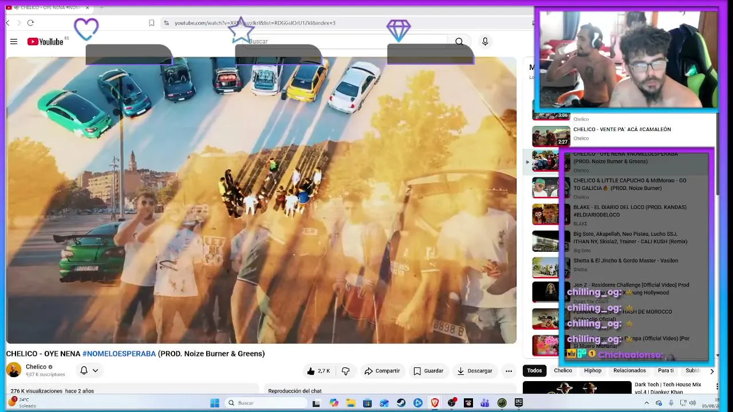This screenshot has width=733, height=412.
Task: Open Dark Tech | Tech House Mix thumbnail
Action: click(x=577, y=389)
